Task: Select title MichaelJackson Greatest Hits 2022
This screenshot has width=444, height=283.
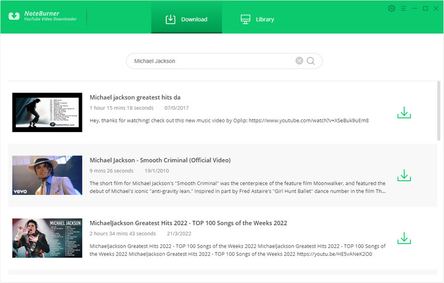Action: coord(188,223)
